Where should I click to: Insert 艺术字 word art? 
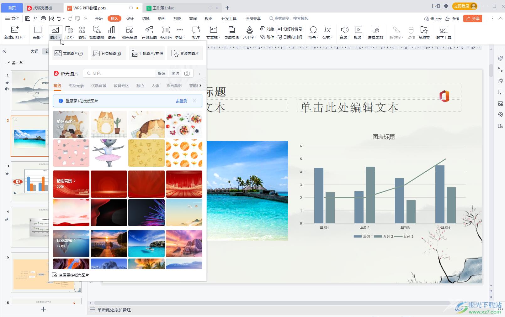(250, 33)
